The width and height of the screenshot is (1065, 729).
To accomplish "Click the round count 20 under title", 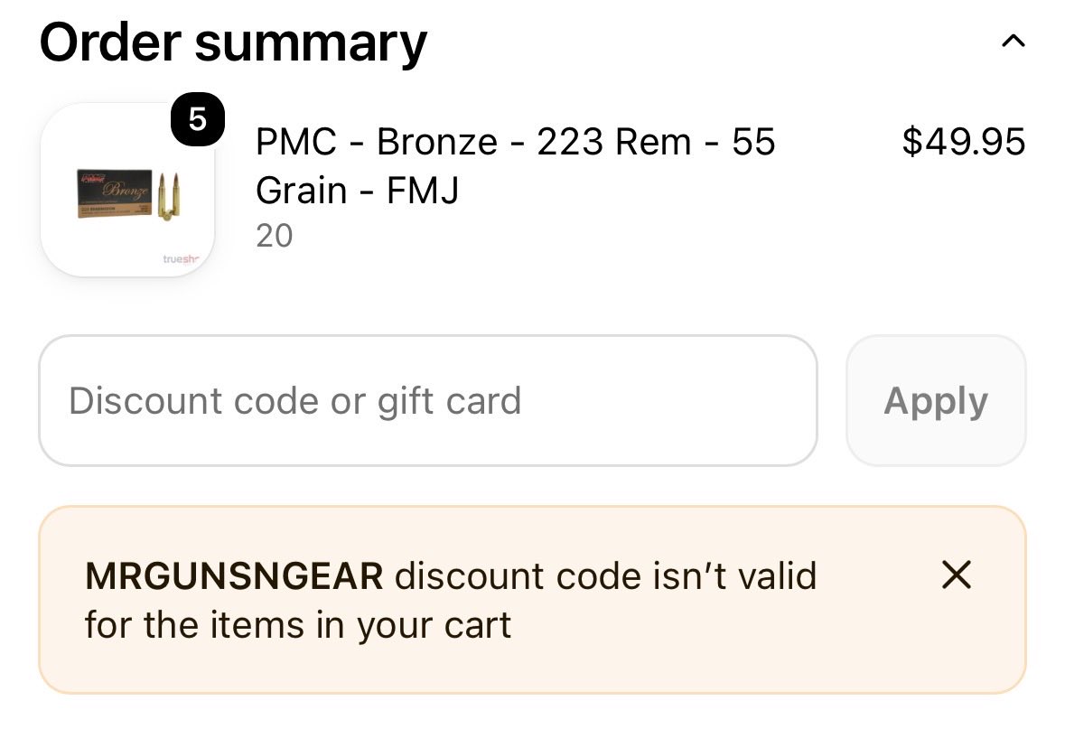I will (275, 236).
